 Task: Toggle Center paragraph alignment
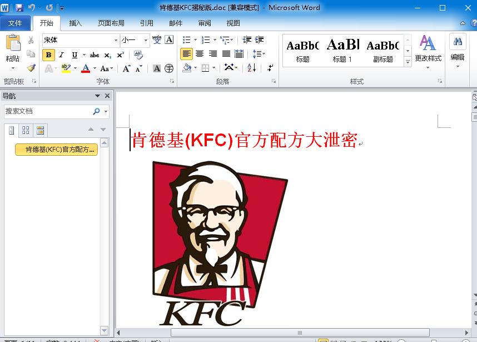pyautogui.click(x=200, y=54)
